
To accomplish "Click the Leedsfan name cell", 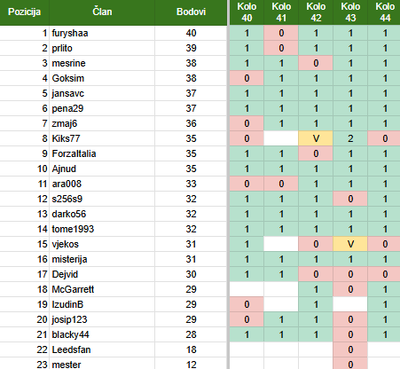I will coord(102,349).
